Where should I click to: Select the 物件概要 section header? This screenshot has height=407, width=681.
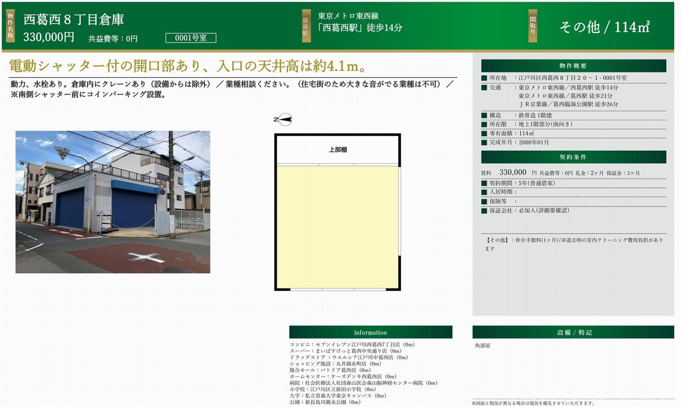point(573,66)
